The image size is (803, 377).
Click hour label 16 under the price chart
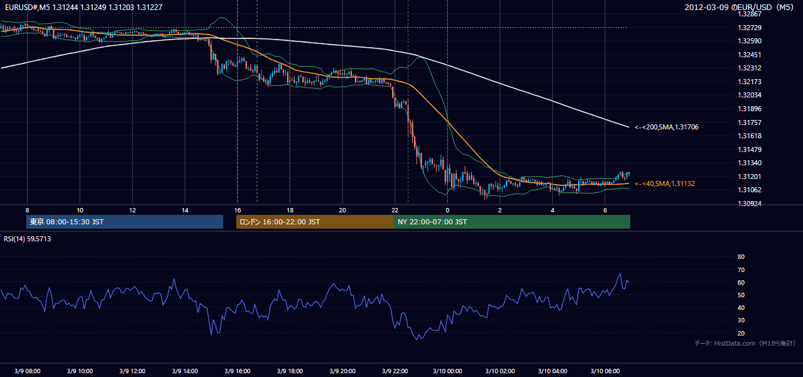(238, 209)
